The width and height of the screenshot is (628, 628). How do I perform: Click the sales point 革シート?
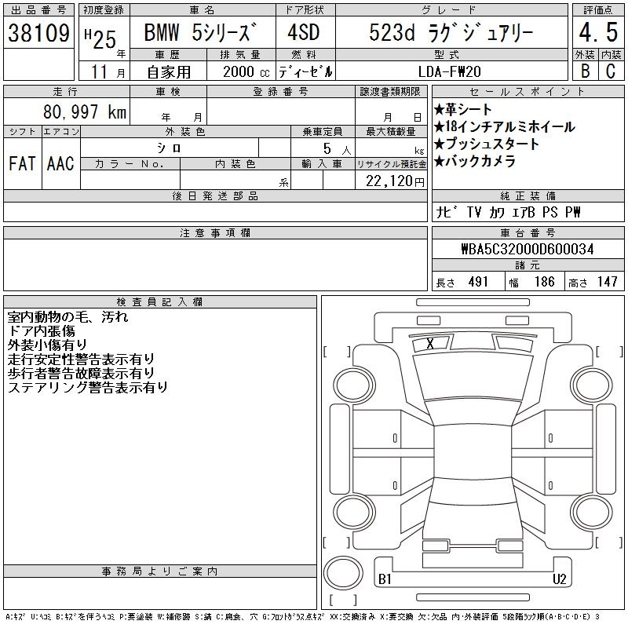click(x=462, y=109)
